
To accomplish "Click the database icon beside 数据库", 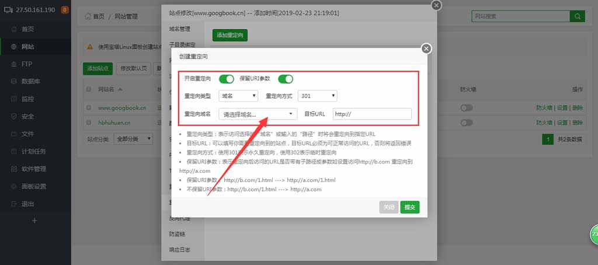I will coord(14,82).
